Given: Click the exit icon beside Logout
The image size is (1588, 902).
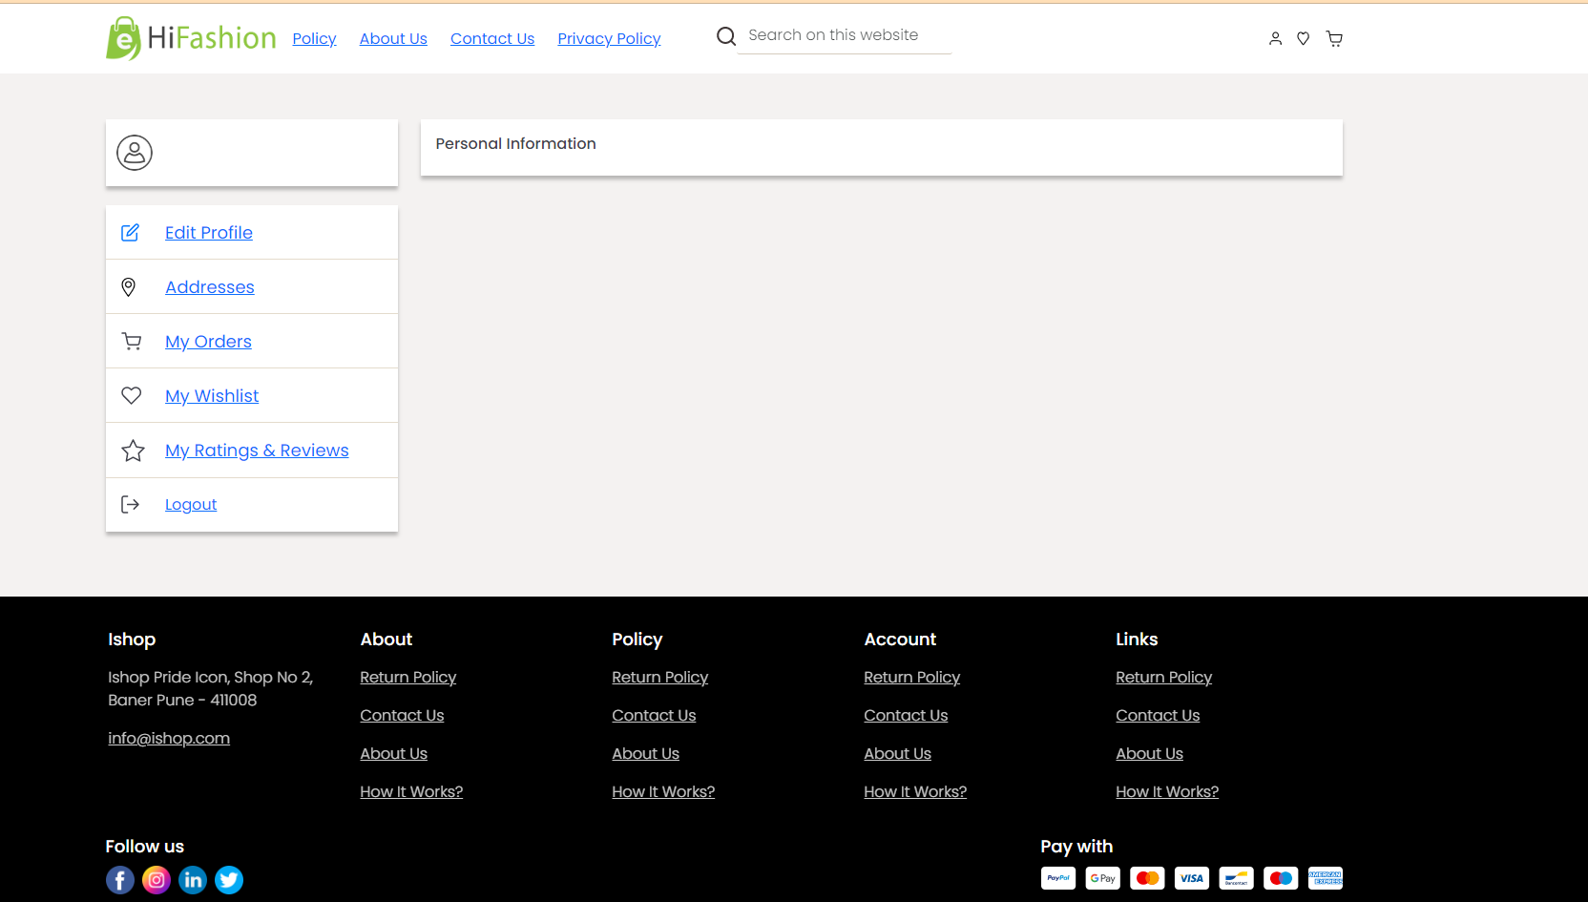Looking at the screenshot, I should tap(131, 504).
